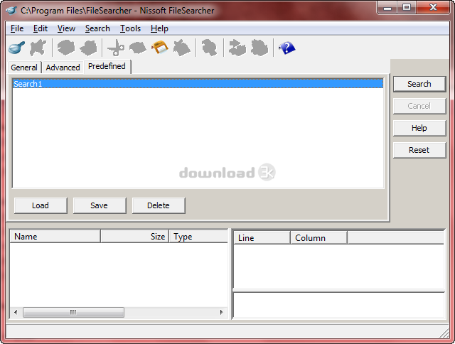Click the greyed Cancel button
This screenshot has width=455, height=344.
(419, 106)
